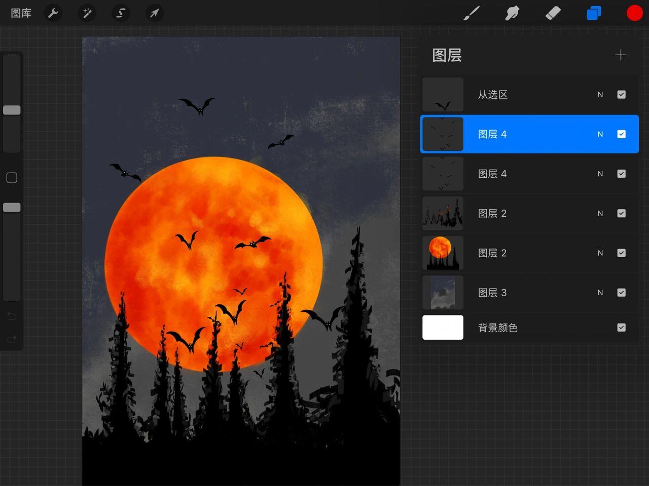Select 图层 2 name beside moon thumbnail
Image resolution: width=649 pixels, height=486 pixels.
492,253
